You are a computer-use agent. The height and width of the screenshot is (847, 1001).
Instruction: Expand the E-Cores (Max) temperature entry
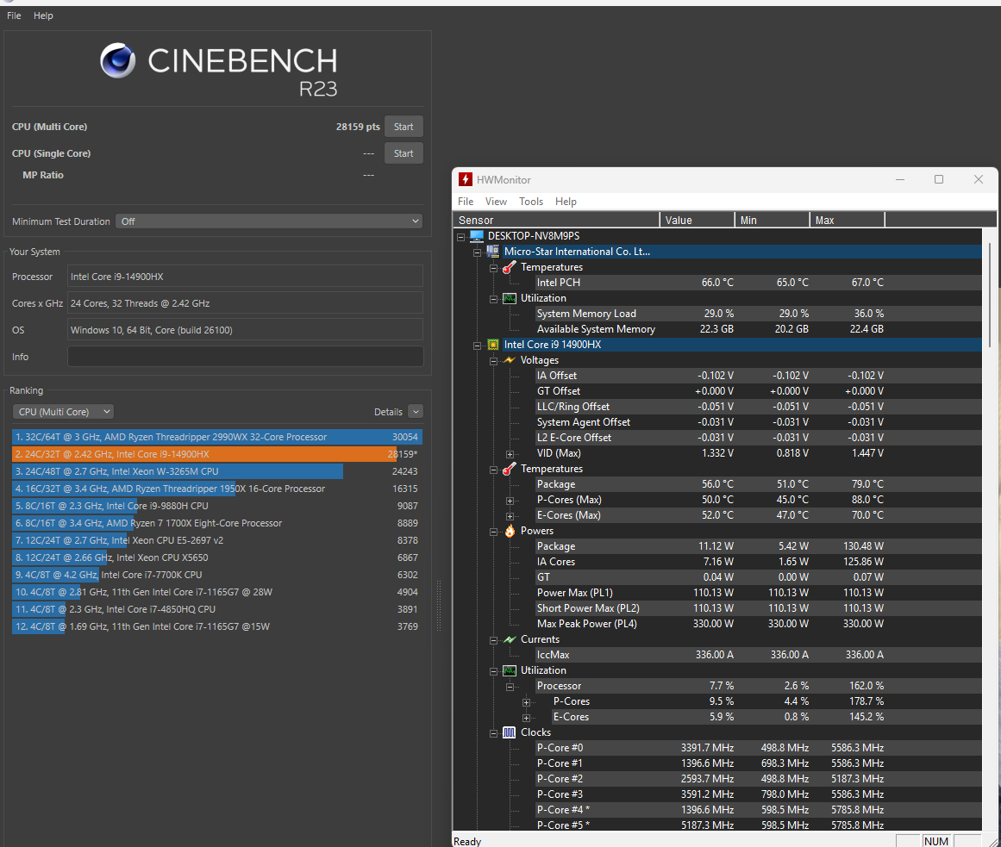pos(510,516)
